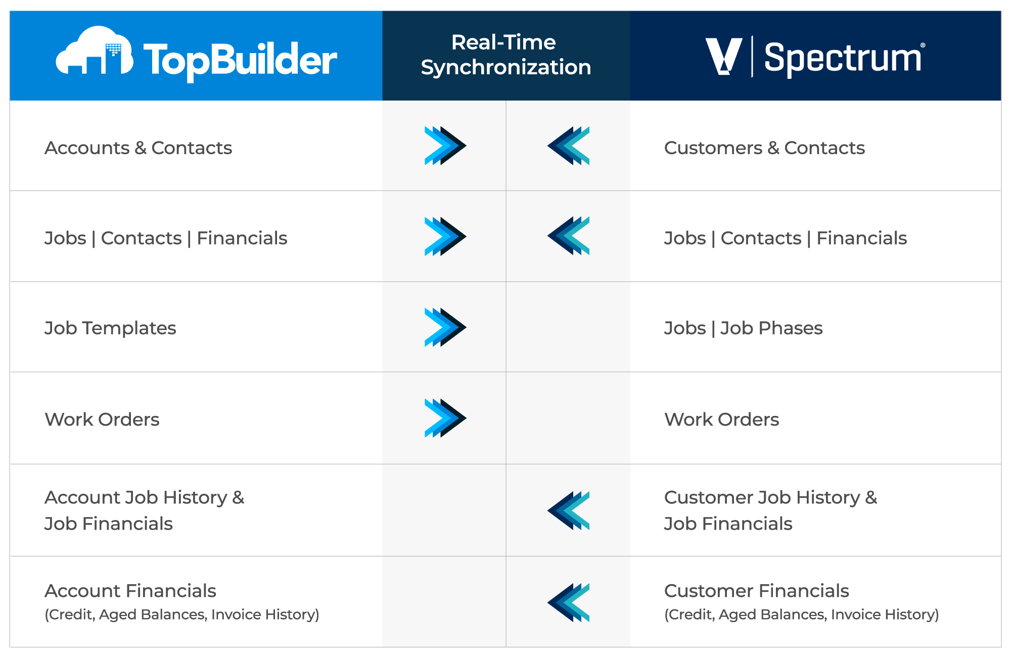Click the Customers & Contacts label

764,148
